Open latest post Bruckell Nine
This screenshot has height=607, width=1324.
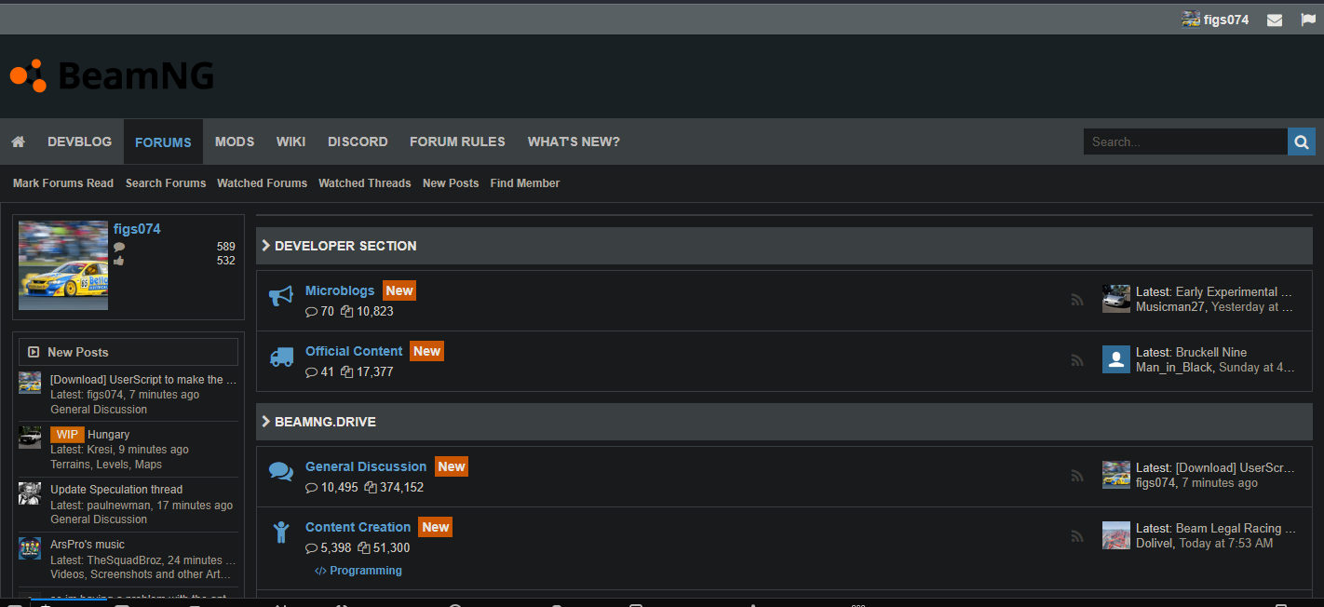pyautogui.click(x=1211, y=352)
